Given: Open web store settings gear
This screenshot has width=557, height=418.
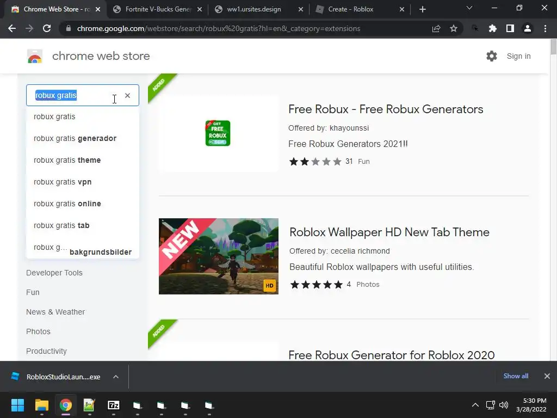Looking at the screenshot, I should pyautogui.click(x=492, y=56).
